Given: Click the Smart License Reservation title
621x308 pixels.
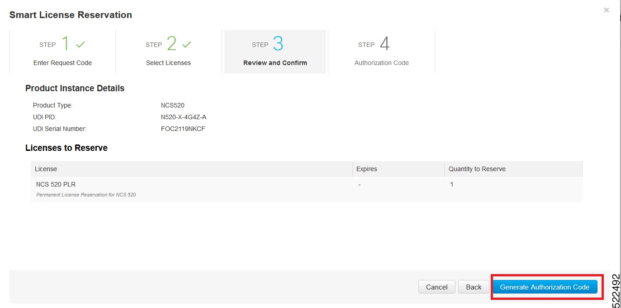Looking at the screenshot, I should pyautogui.click(x=71, y=15).
